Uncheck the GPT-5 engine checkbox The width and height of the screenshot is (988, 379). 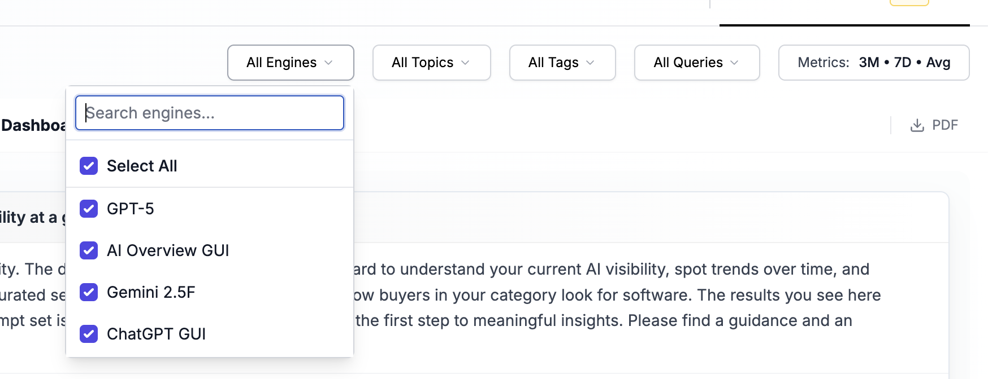(89, 209)
